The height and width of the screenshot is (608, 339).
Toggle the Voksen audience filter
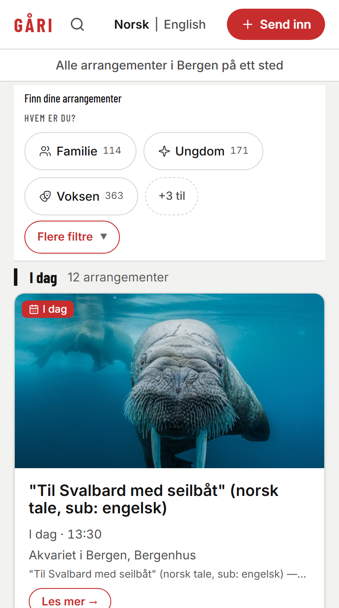point(81,196)
